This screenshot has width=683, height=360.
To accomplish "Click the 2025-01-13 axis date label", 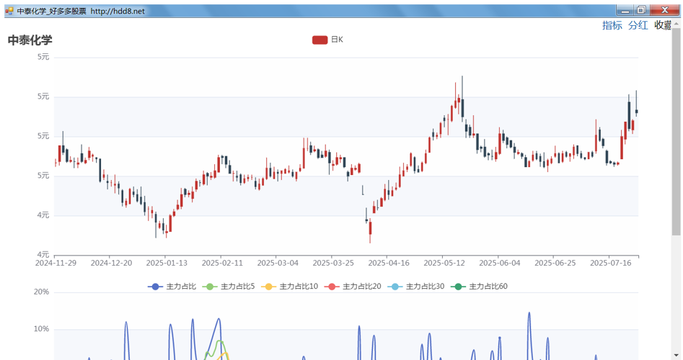I will [x=167, y=263].
